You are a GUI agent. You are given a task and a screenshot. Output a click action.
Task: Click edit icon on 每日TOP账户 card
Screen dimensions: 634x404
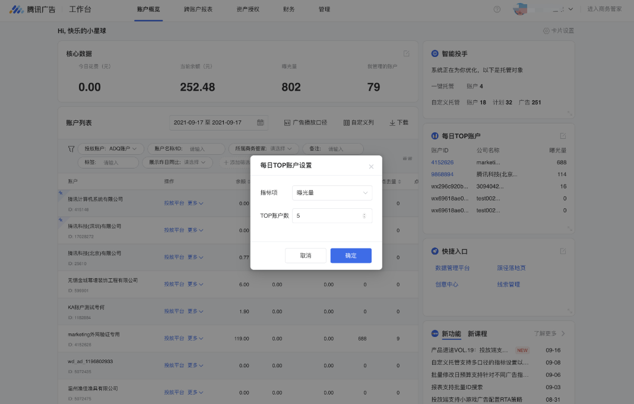pos(563,136)
